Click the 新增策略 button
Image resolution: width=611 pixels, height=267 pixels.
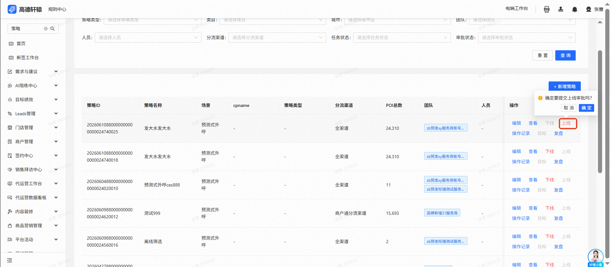tap(565, 87)
